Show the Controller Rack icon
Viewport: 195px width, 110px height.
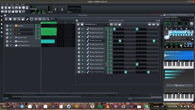tap(23, 12)
